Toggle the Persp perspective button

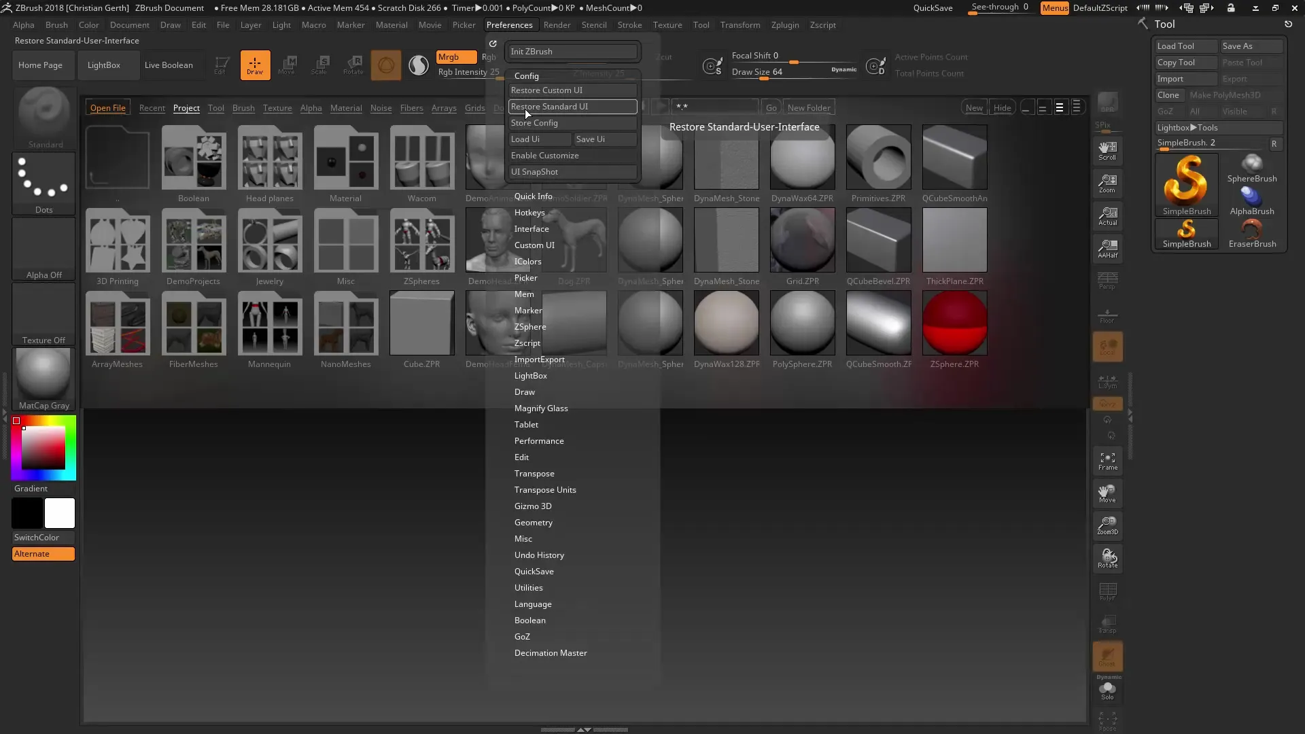1107,280
